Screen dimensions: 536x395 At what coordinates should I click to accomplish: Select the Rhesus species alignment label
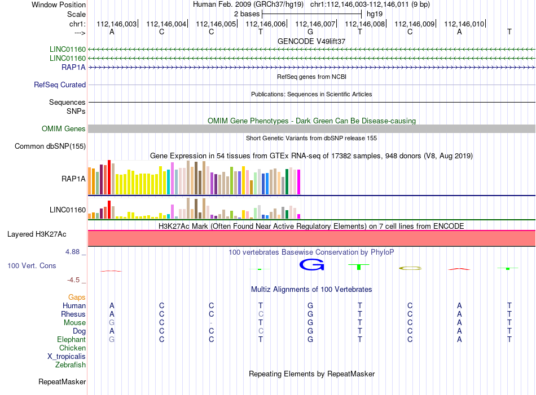point(73,314)
